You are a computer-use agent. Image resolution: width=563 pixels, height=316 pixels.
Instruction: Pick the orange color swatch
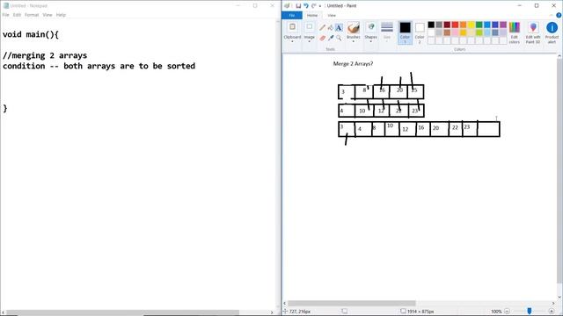pyautogui.click(x=464, y=25)
